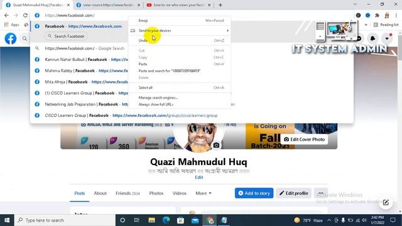Select CISCO Learners Group groups URL suggestion

click(x=192, y=116)
